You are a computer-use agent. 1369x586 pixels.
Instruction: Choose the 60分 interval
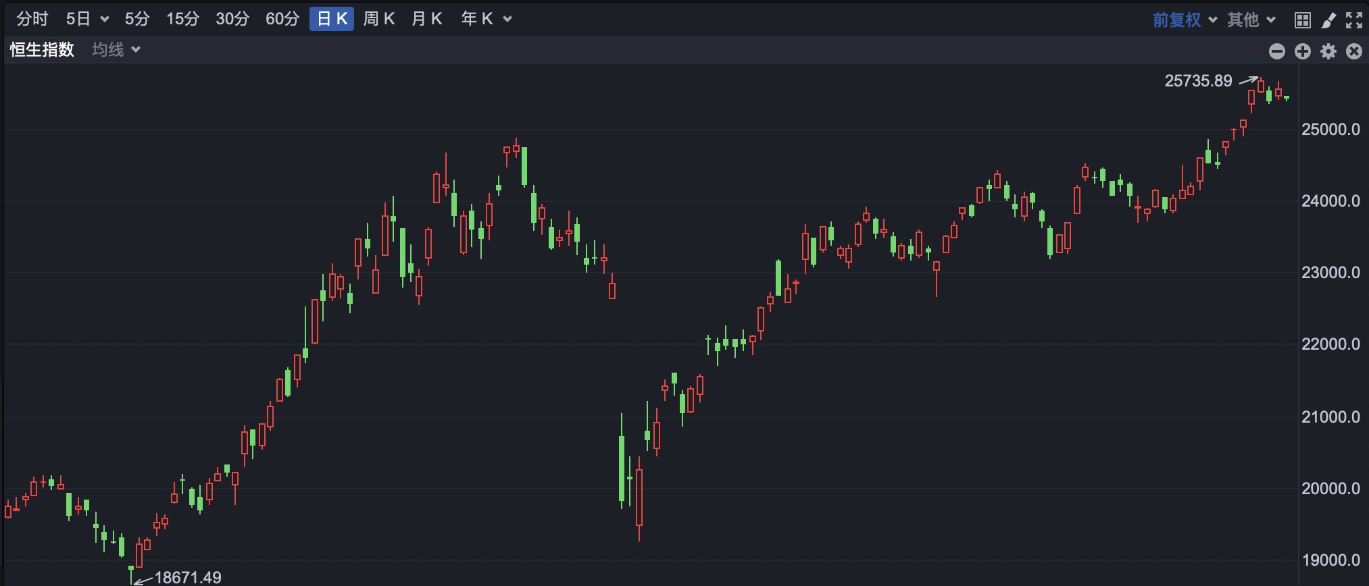(282, 19)
